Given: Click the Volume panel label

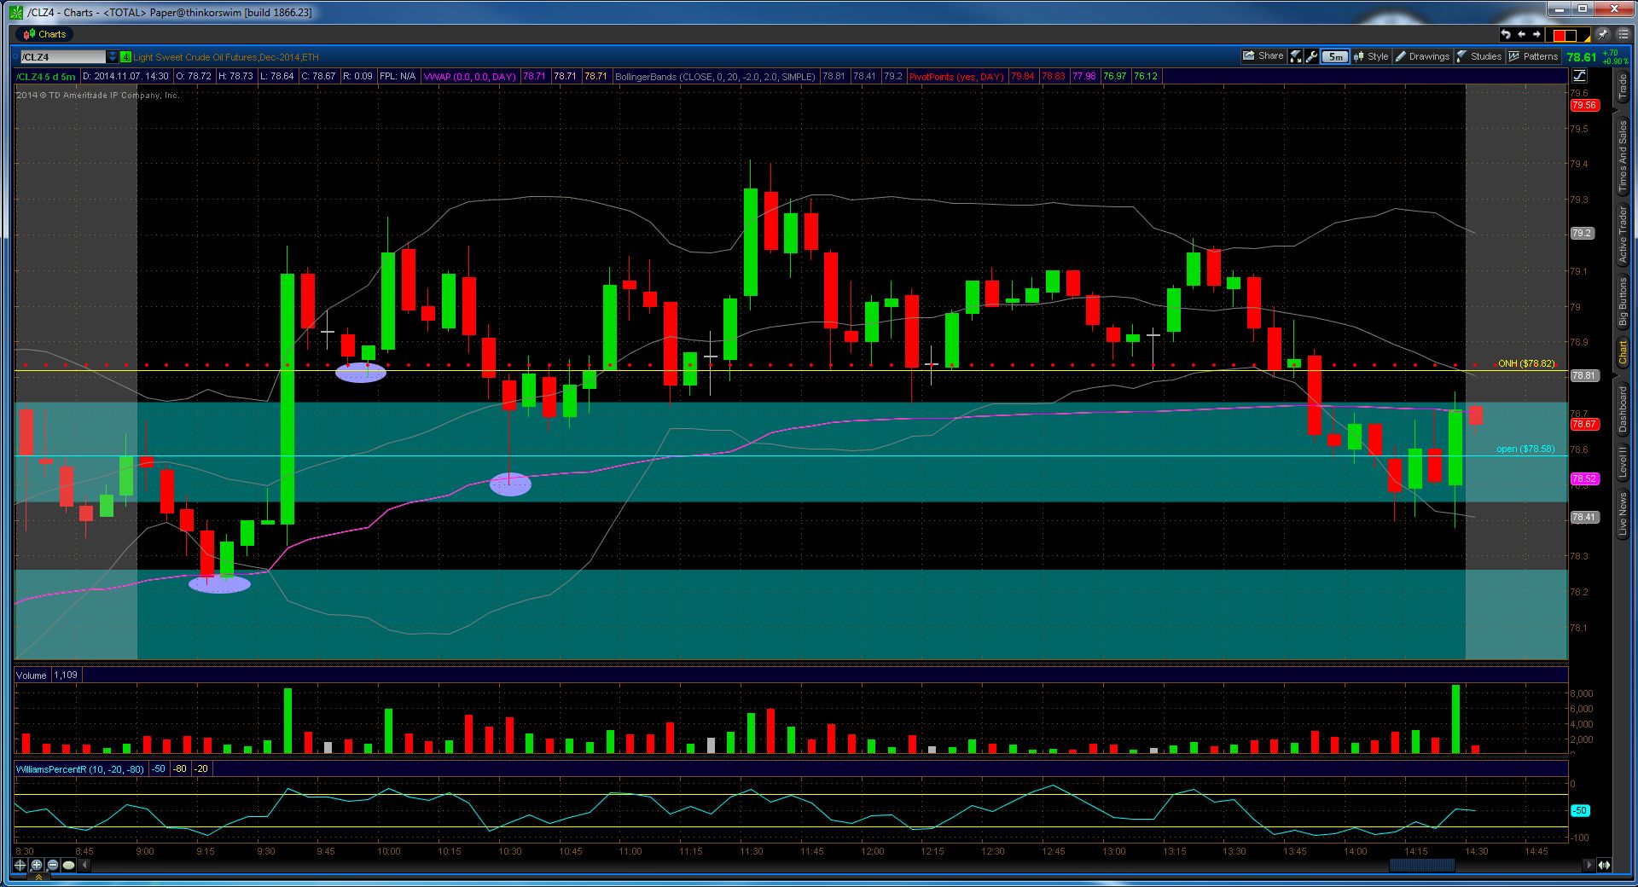Looking at the screenshot, I should coord(32,675).
